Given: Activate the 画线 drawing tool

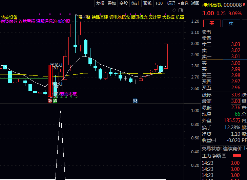Looking at the screenshot, I should (147, 3).
